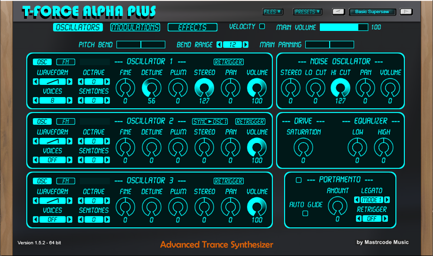Switch to next Legato mode

click(x=387, y=200)
